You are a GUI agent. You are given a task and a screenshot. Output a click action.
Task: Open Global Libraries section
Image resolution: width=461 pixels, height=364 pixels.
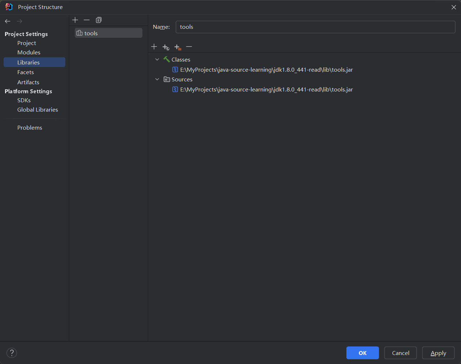[37, 110]
